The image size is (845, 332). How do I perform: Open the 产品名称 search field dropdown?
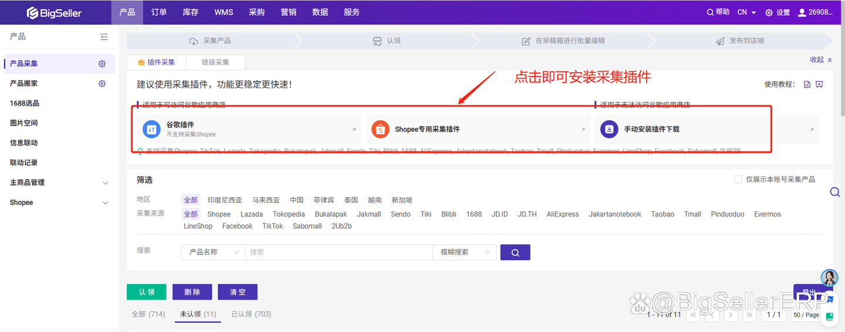(213, 252)
